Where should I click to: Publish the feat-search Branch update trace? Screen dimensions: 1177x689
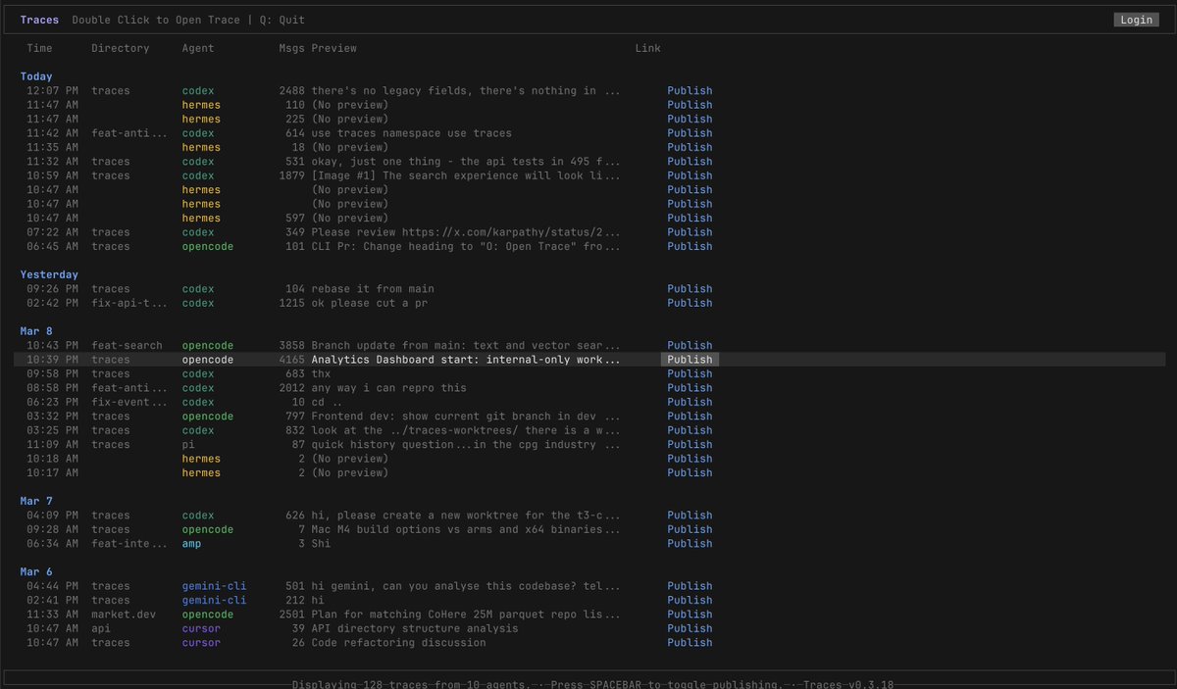(x=690, y=346)
